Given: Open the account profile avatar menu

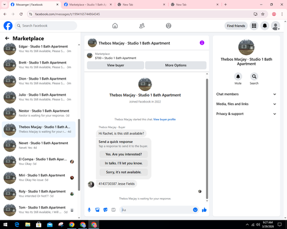Looking at the screenshot, I should pos(276,26).
